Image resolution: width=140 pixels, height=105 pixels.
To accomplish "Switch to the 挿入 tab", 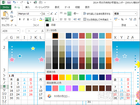I will (x=27, y=7).
